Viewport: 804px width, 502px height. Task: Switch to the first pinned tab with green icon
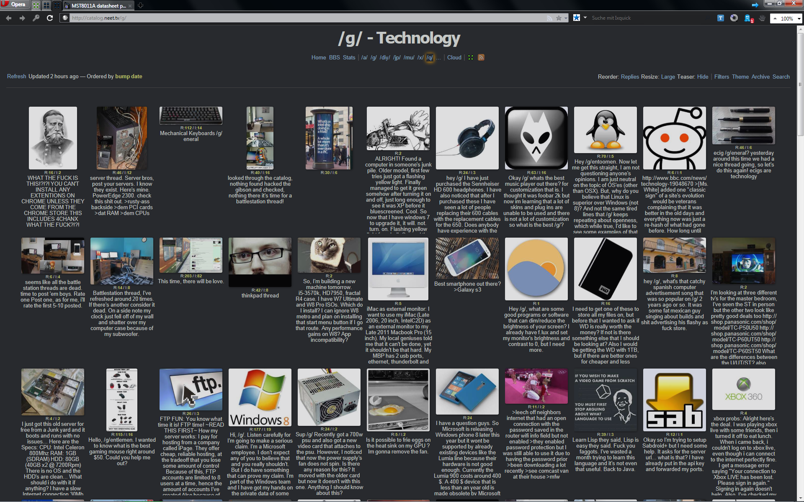36,6
